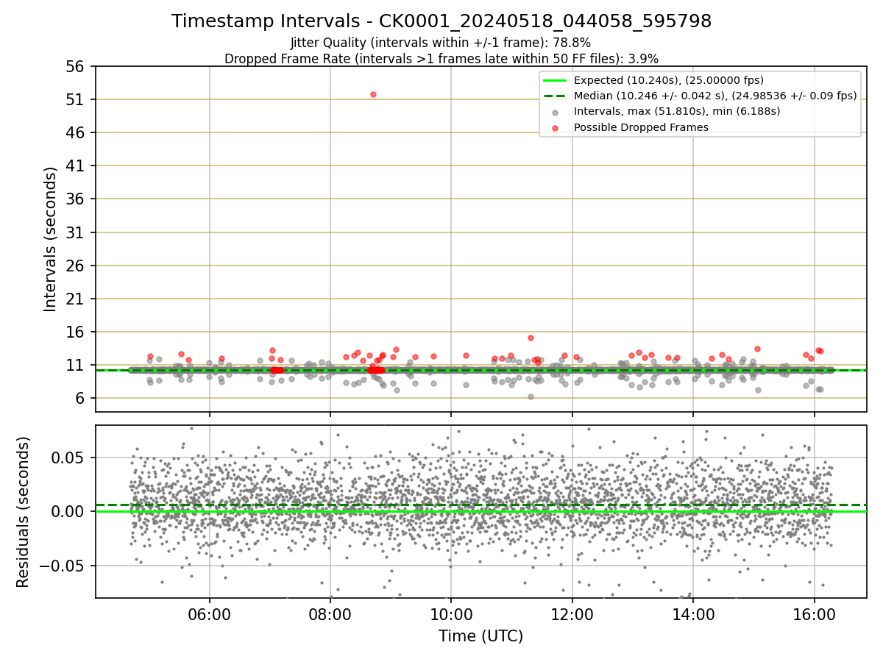This screenshot has height=662, width=883.
Task: Click the red dot marker in the legend
Action: 555,128
